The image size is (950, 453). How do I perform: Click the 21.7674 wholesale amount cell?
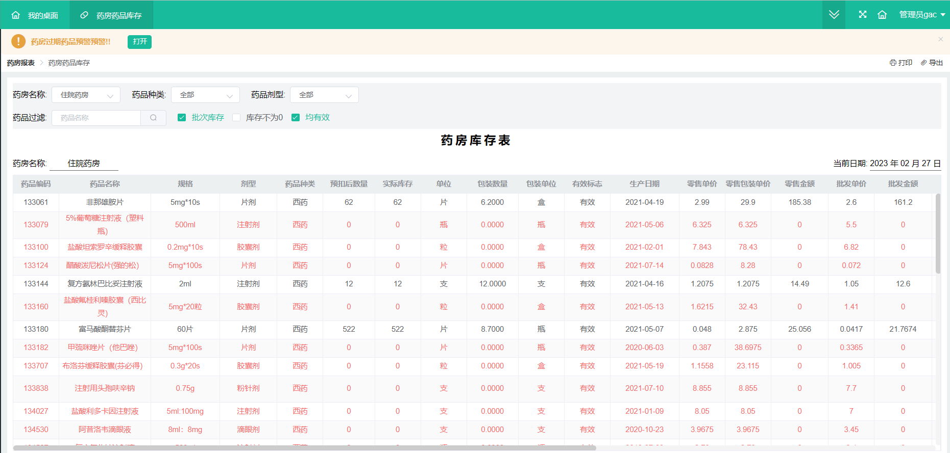coord(903,329)
